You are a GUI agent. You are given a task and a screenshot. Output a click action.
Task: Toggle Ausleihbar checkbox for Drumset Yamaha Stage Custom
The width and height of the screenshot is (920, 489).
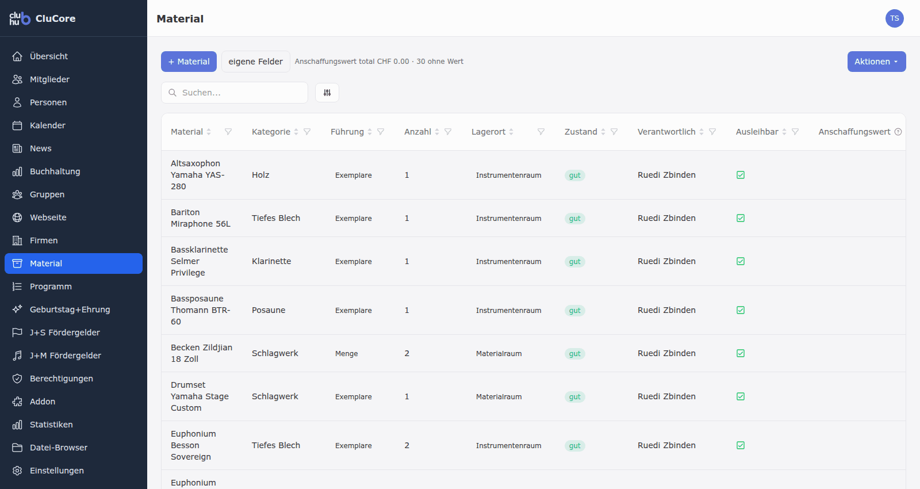pos(741,396)
